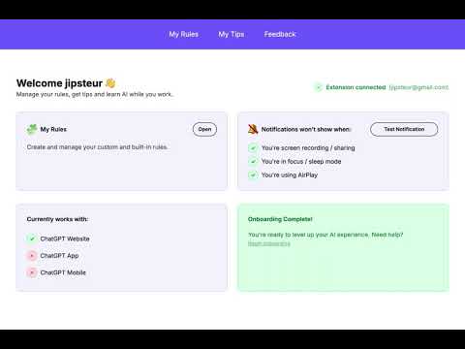Image resolution: width=465 pixels, height=349 pixels.
Task: Click the 'Onboarding Complete!' heading
Action: pyautogui.click(x=280, y=219)
